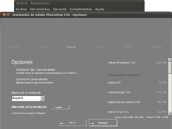Click the Adobe Photoshop CS4 component row
This screenshot has height=129, width=172.
coord(137,63)
